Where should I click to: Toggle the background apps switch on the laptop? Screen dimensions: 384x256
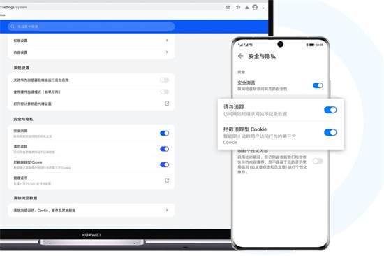point(164,80)
